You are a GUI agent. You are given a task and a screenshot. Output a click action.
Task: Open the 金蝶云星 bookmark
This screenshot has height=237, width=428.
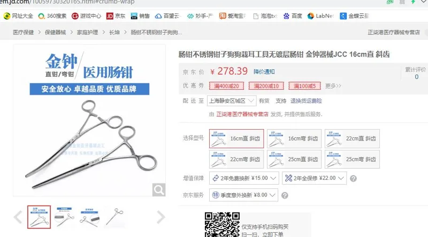coord(354,16)
